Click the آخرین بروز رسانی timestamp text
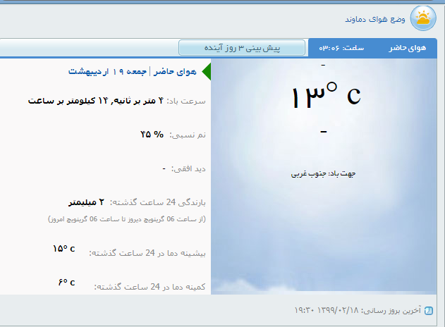The image size is (445, 327). coord(358,310)
